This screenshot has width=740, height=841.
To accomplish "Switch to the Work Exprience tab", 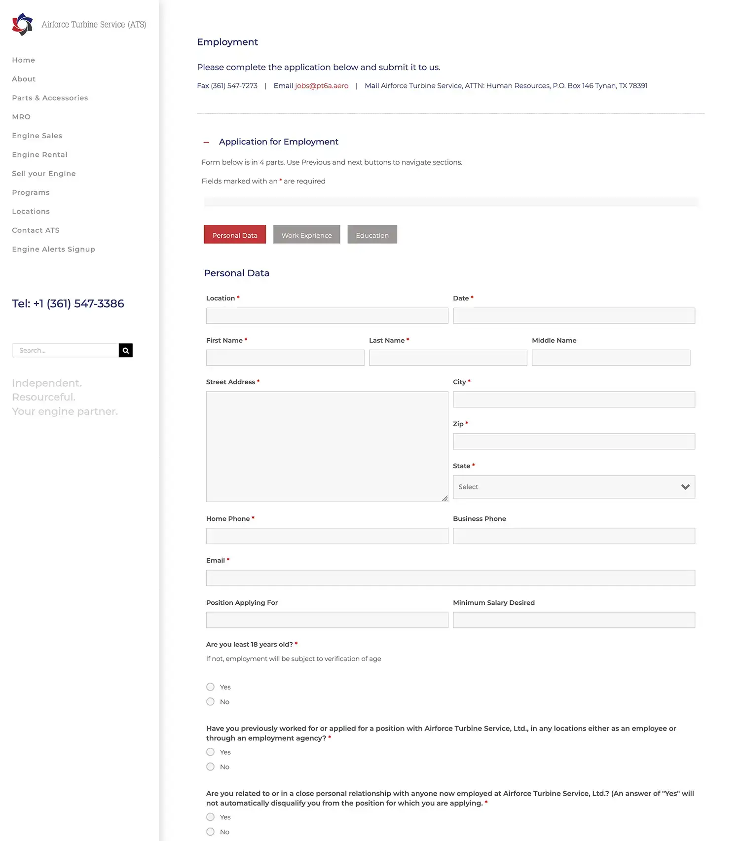I will click(306, 235).
